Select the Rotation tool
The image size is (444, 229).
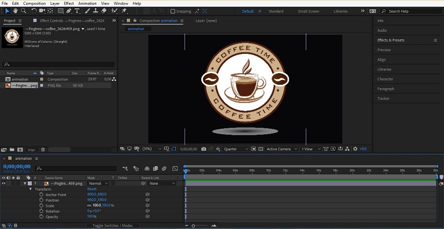(34, 11)
